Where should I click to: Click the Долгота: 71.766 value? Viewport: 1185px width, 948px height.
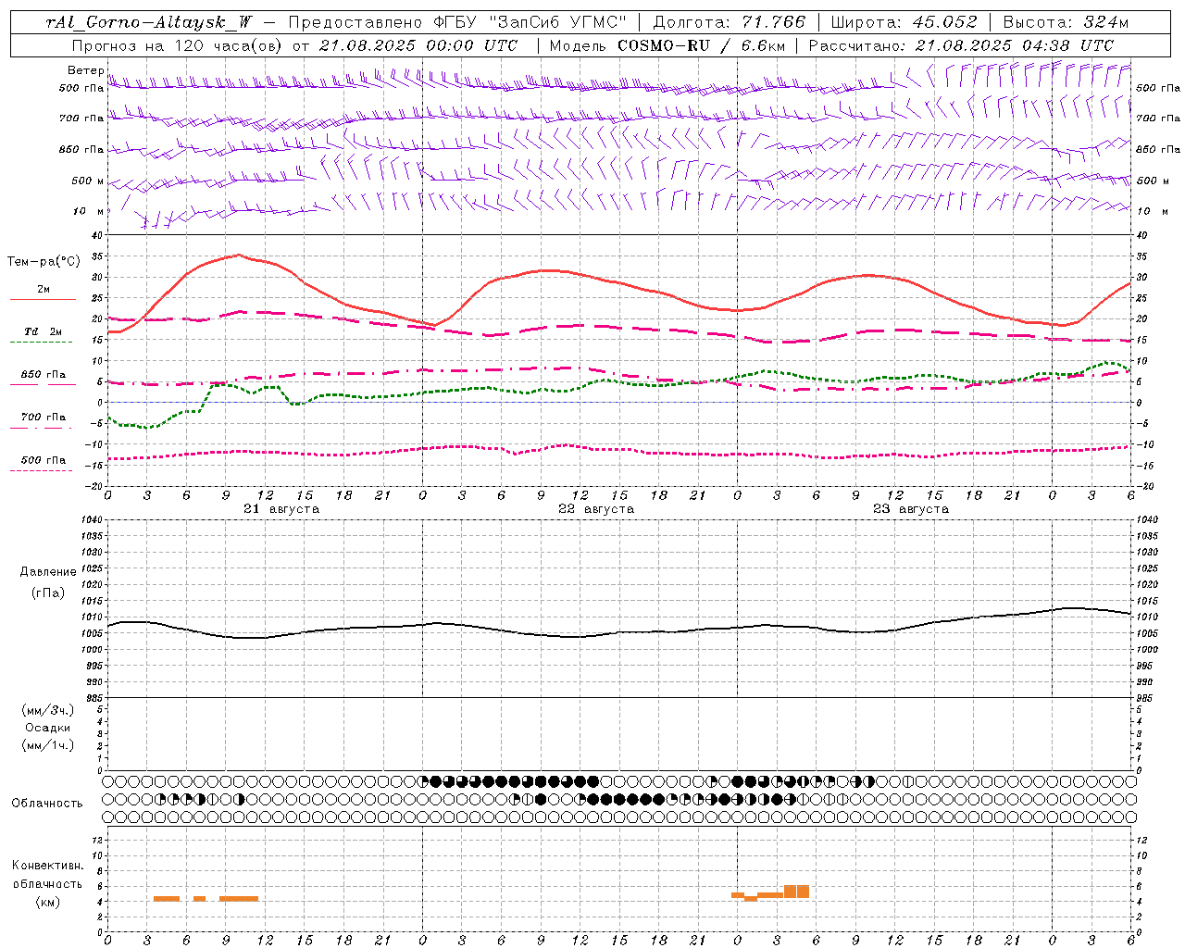pos(730,22)
